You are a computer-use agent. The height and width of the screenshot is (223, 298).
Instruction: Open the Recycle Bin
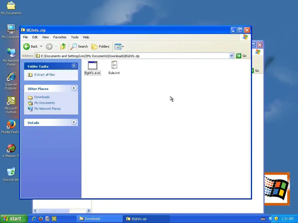[11, 175]
